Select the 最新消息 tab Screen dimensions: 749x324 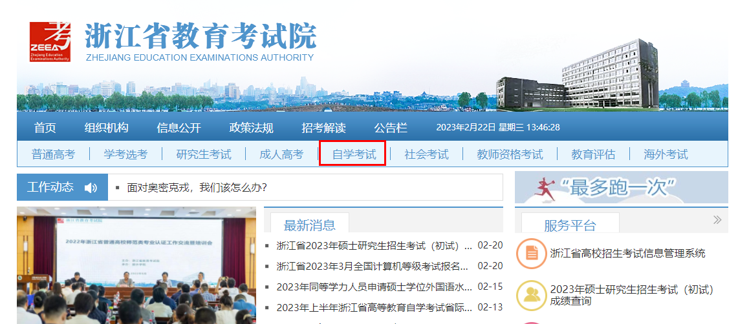(310, 225)
